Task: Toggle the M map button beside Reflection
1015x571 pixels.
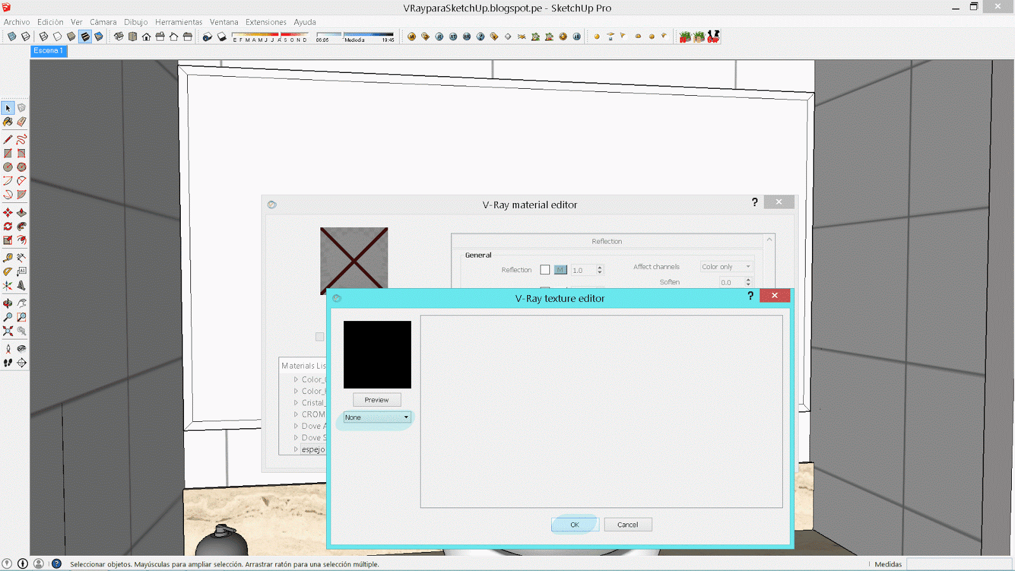Action: pos(560,270)
